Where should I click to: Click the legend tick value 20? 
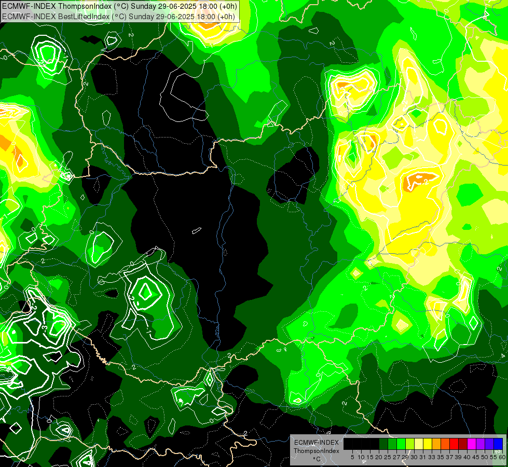379,457
